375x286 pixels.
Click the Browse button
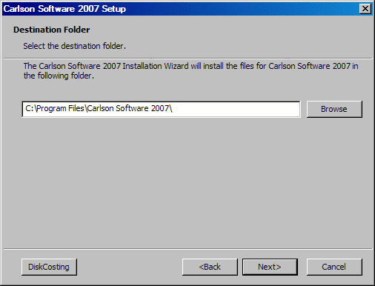(x=334, y=109)
